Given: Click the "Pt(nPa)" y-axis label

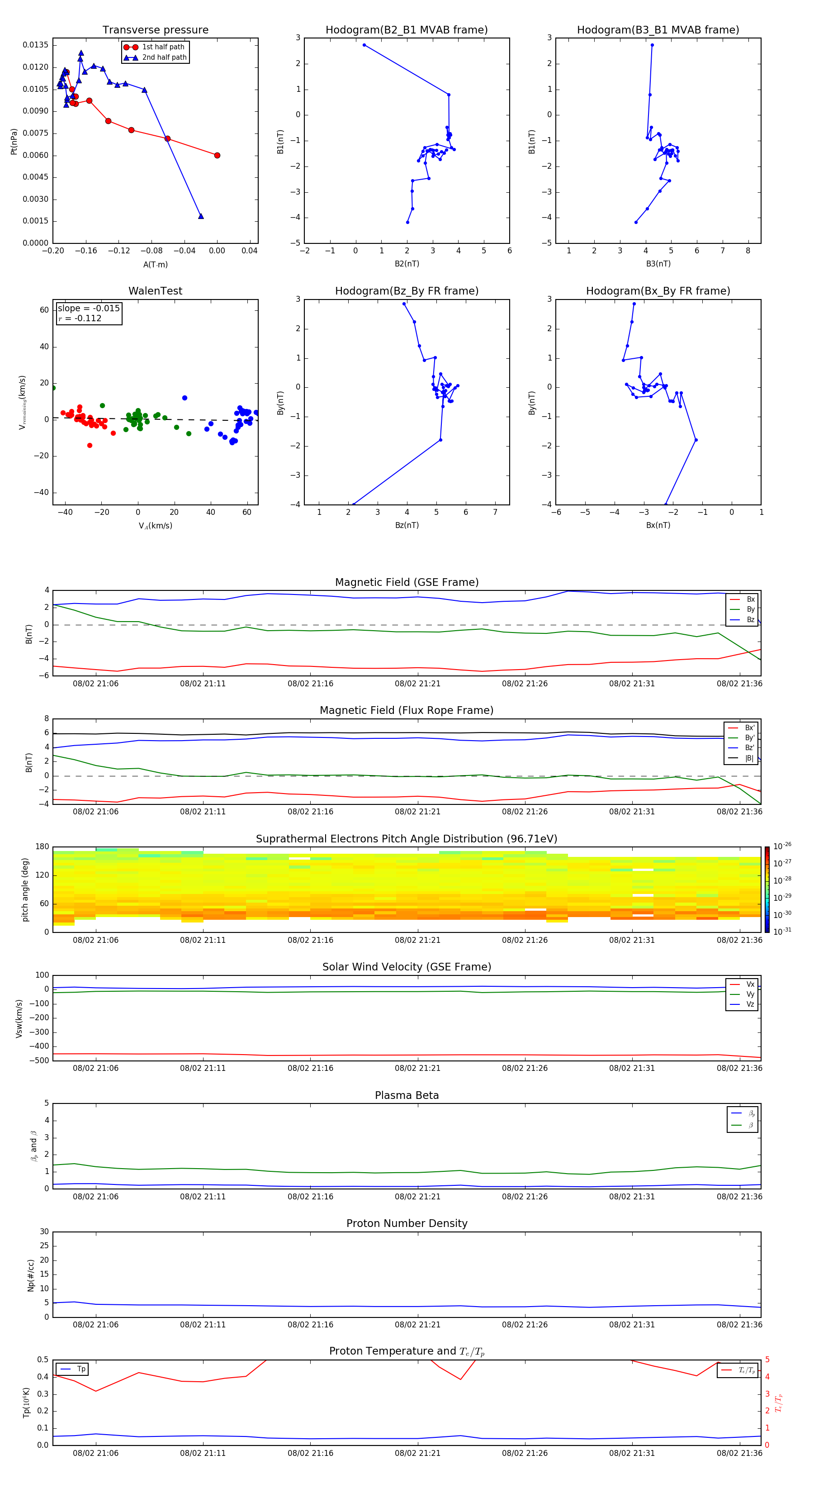Looking at the screenshot, I should [14, 142].
